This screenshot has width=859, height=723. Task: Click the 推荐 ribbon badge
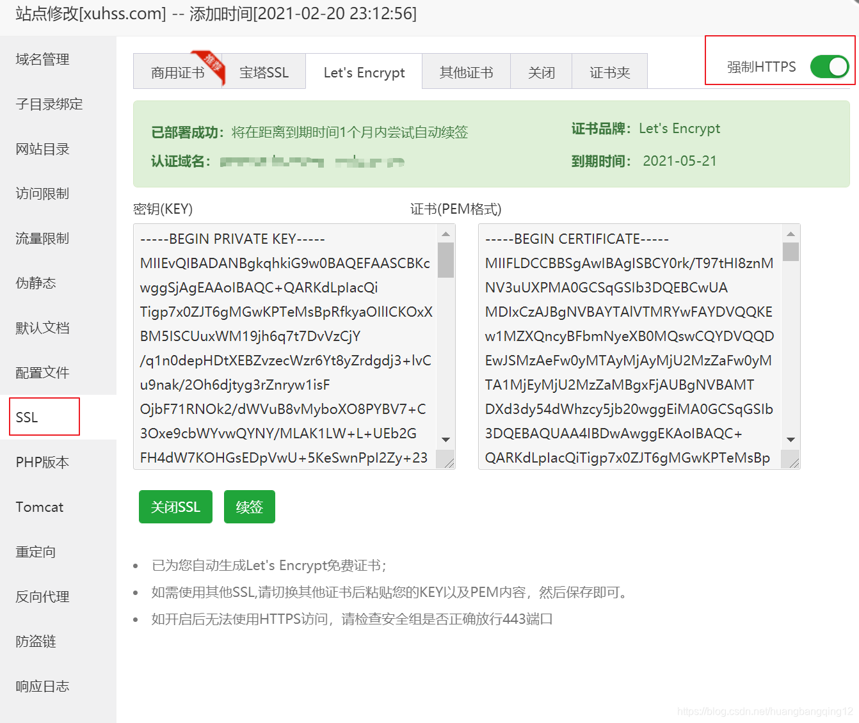pos(212,65)
